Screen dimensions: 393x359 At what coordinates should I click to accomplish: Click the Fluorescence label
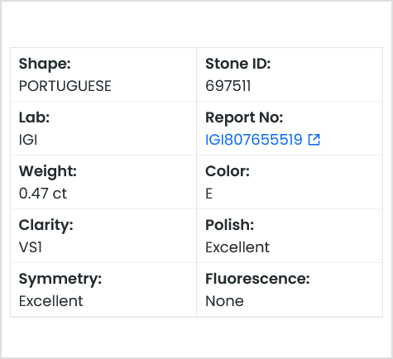[x=257, y=279]
